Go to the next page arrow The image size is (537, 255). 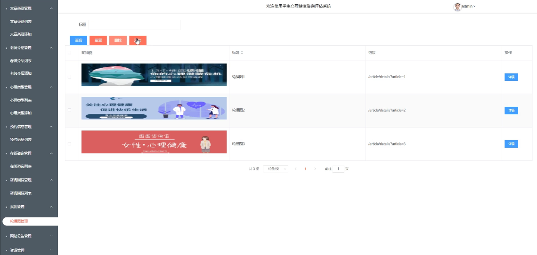point(315,169)
